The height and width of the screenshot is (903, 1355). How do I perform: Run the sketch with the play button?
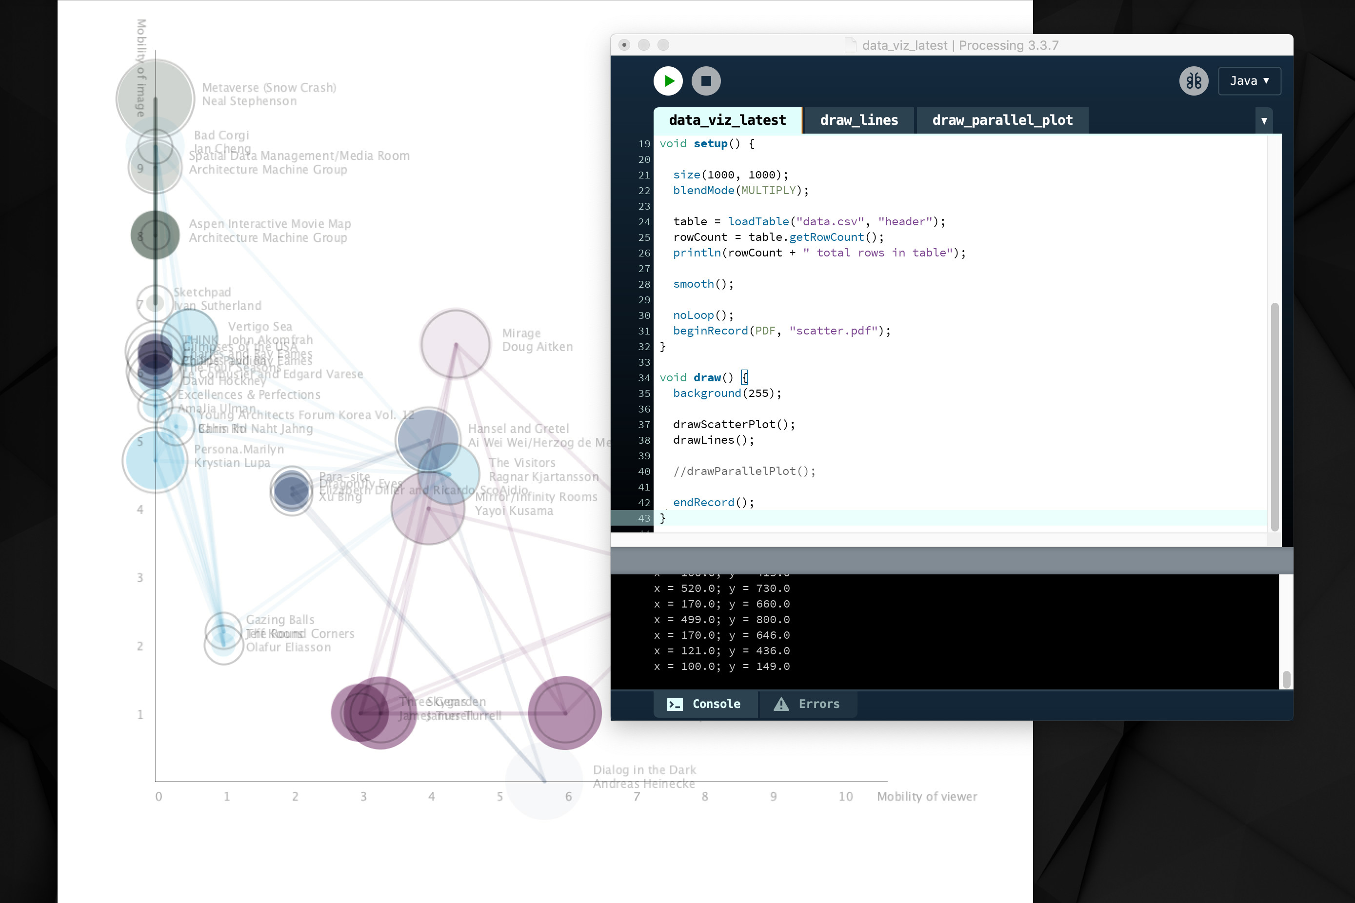pos(668,80)
